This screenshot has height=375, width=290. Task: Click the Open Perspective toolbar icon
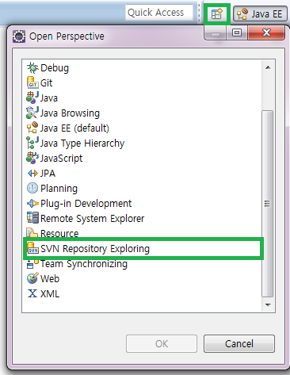coord(217,14)
